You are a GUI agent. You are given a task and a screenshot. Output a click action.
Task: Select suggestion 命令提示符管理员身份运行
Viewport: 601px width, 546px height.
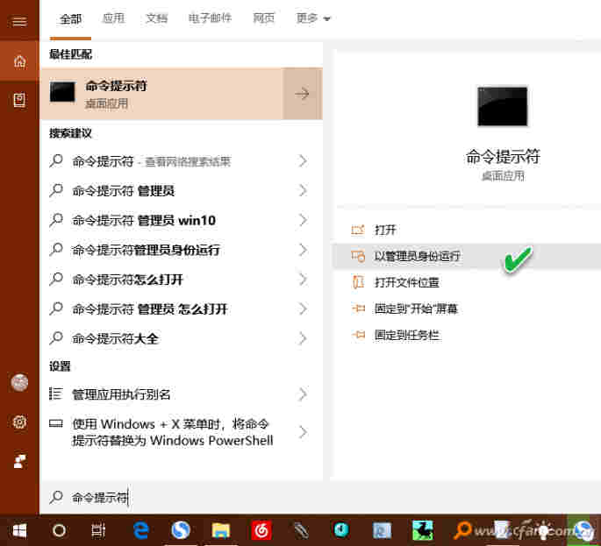point(146,250)
